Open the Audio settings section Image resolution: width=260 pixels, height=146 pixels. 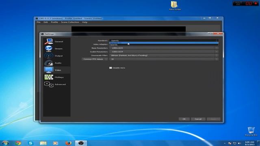pos(57,63)
